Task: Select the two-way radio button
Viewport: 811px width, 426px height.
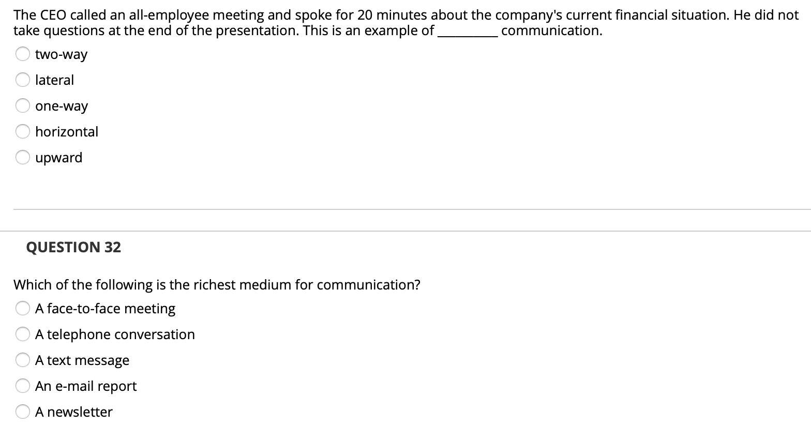Action: [x=23, y=54]
